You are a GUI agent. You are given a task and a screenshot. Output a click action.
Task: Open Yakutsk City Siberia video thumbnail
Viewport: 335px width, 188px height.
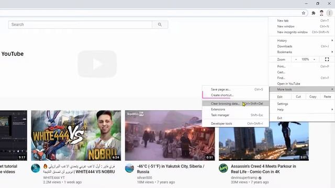pos(170,136)
